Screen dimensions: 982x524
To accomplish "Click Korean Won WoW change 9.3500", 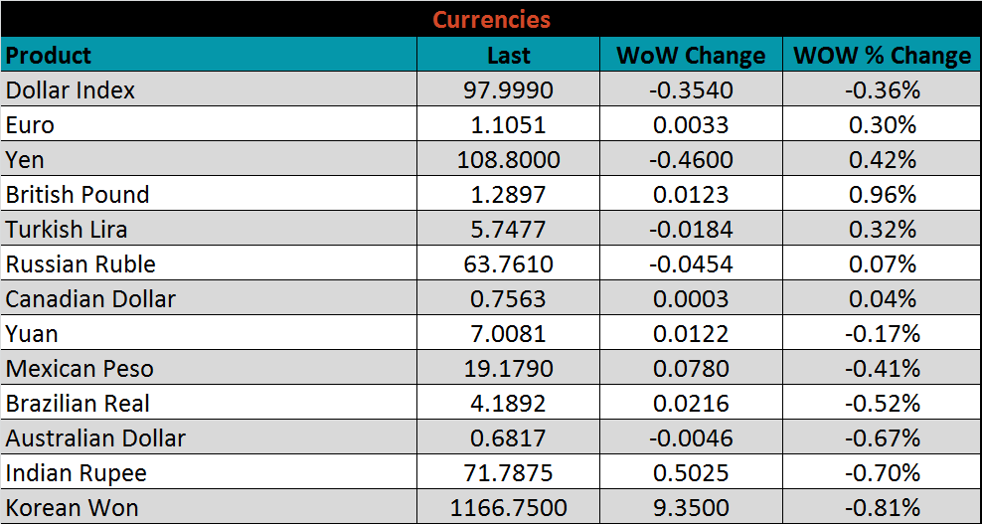I will coord(691,508).
